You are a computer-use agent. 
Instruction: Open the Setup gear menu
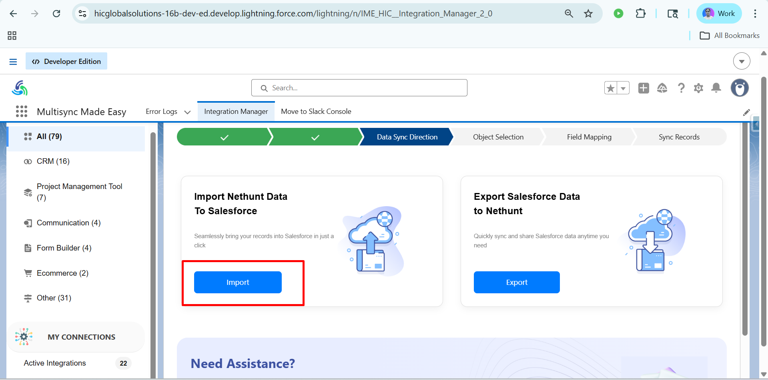(x=698, y=88)
